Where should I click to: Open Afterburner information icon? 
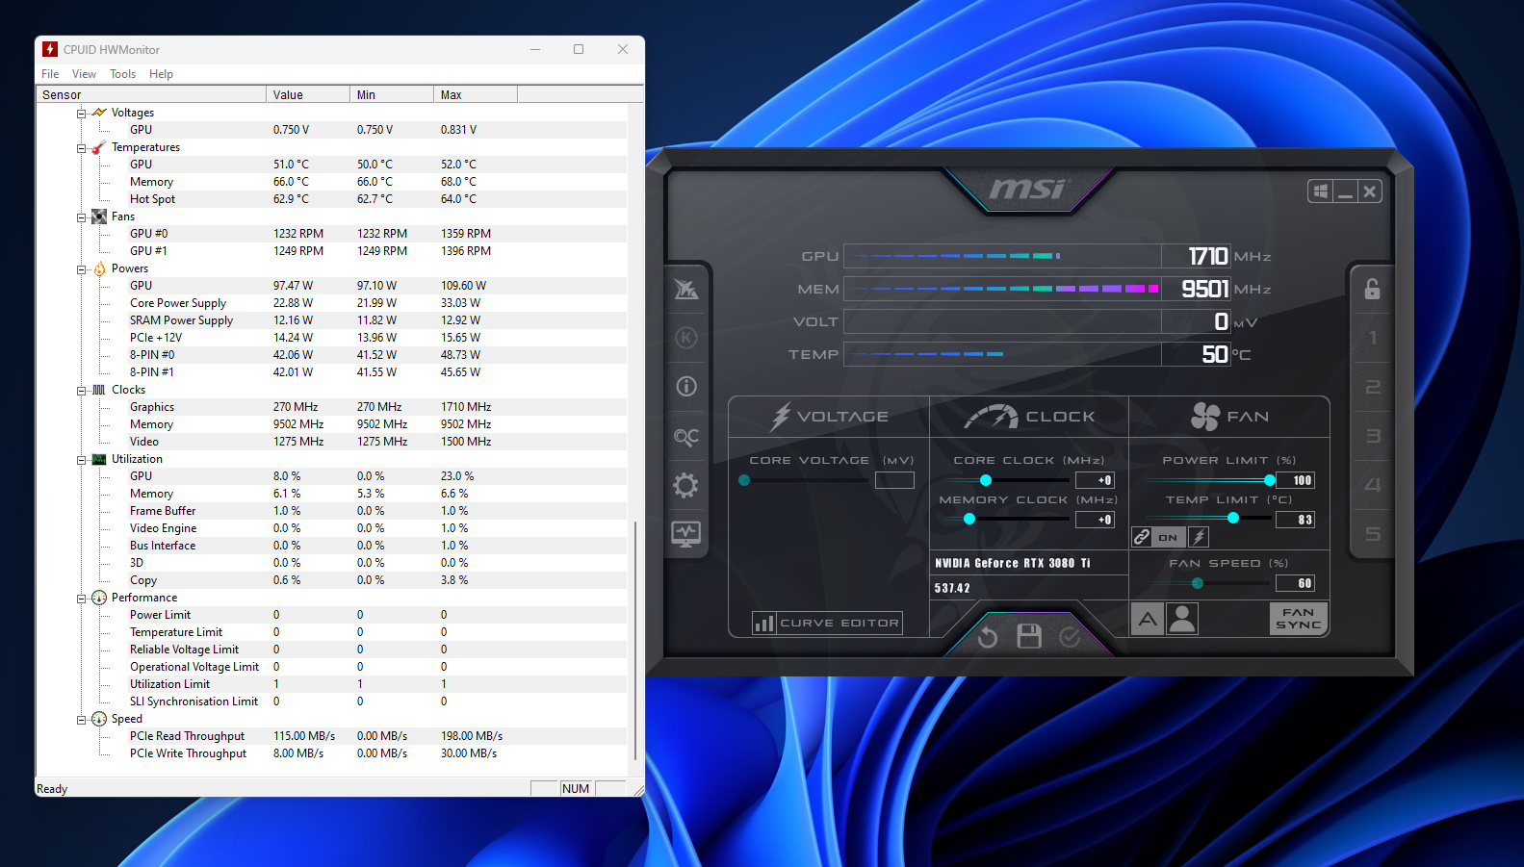click(x=686, y=387)
